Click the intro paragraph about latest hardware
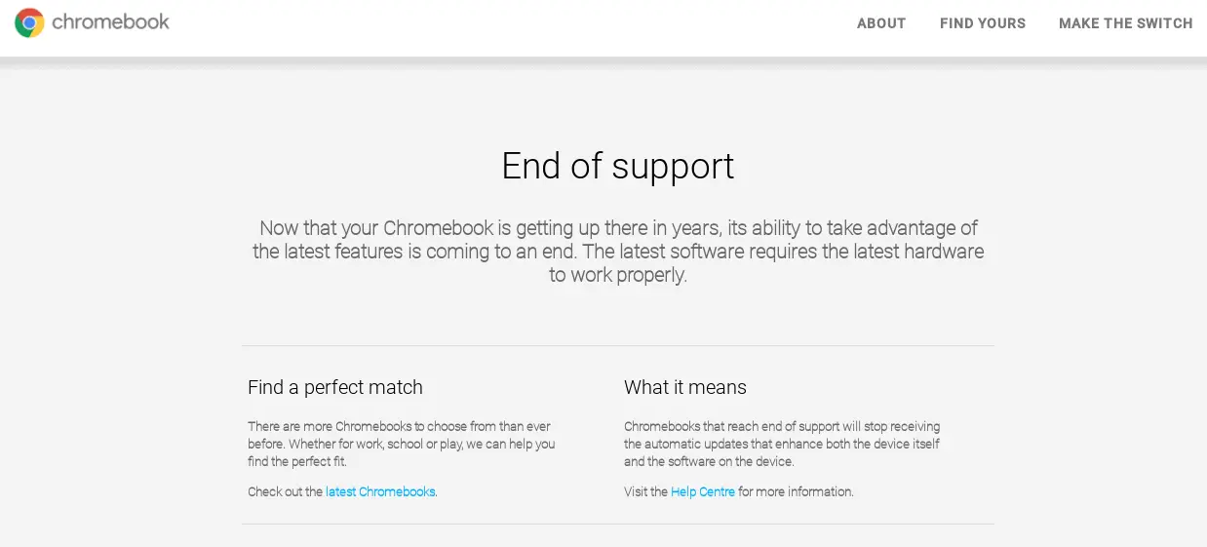The width and height of the screenshot is (1207, 547). click(617, 252)
